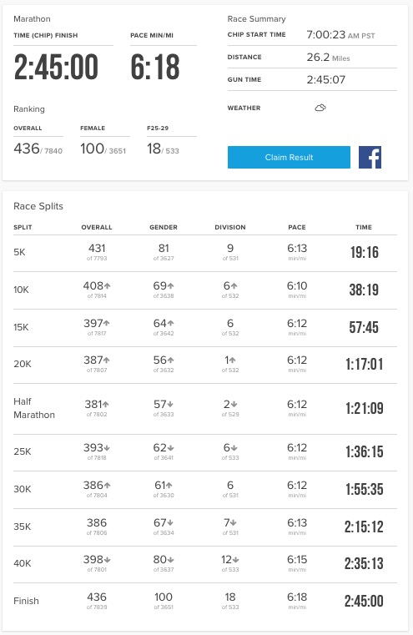Select the GENDER column header
Viewport: 413px width, 635px height.
click(164, 227)
